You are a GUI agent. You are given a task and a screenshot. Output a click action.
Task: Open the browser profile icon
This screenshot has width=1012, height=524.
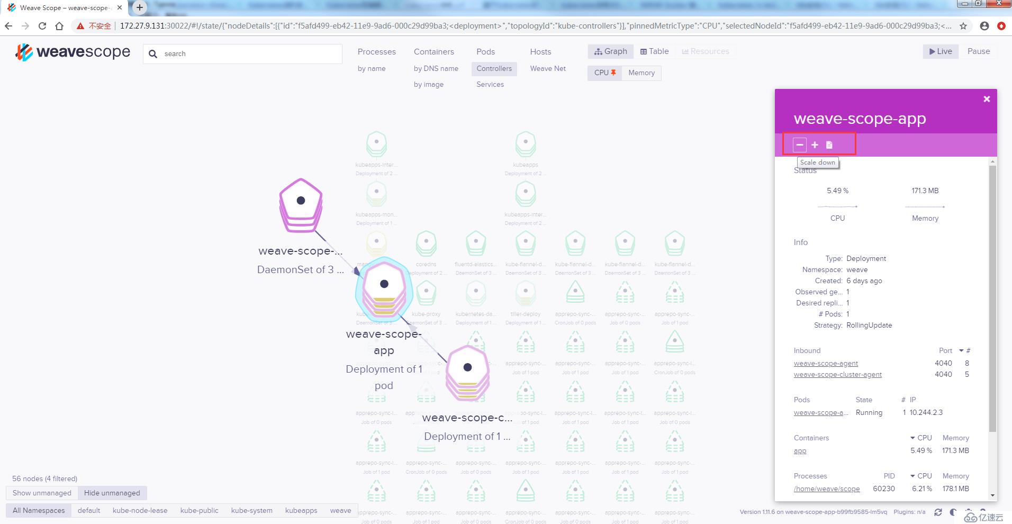pos(984,26)
